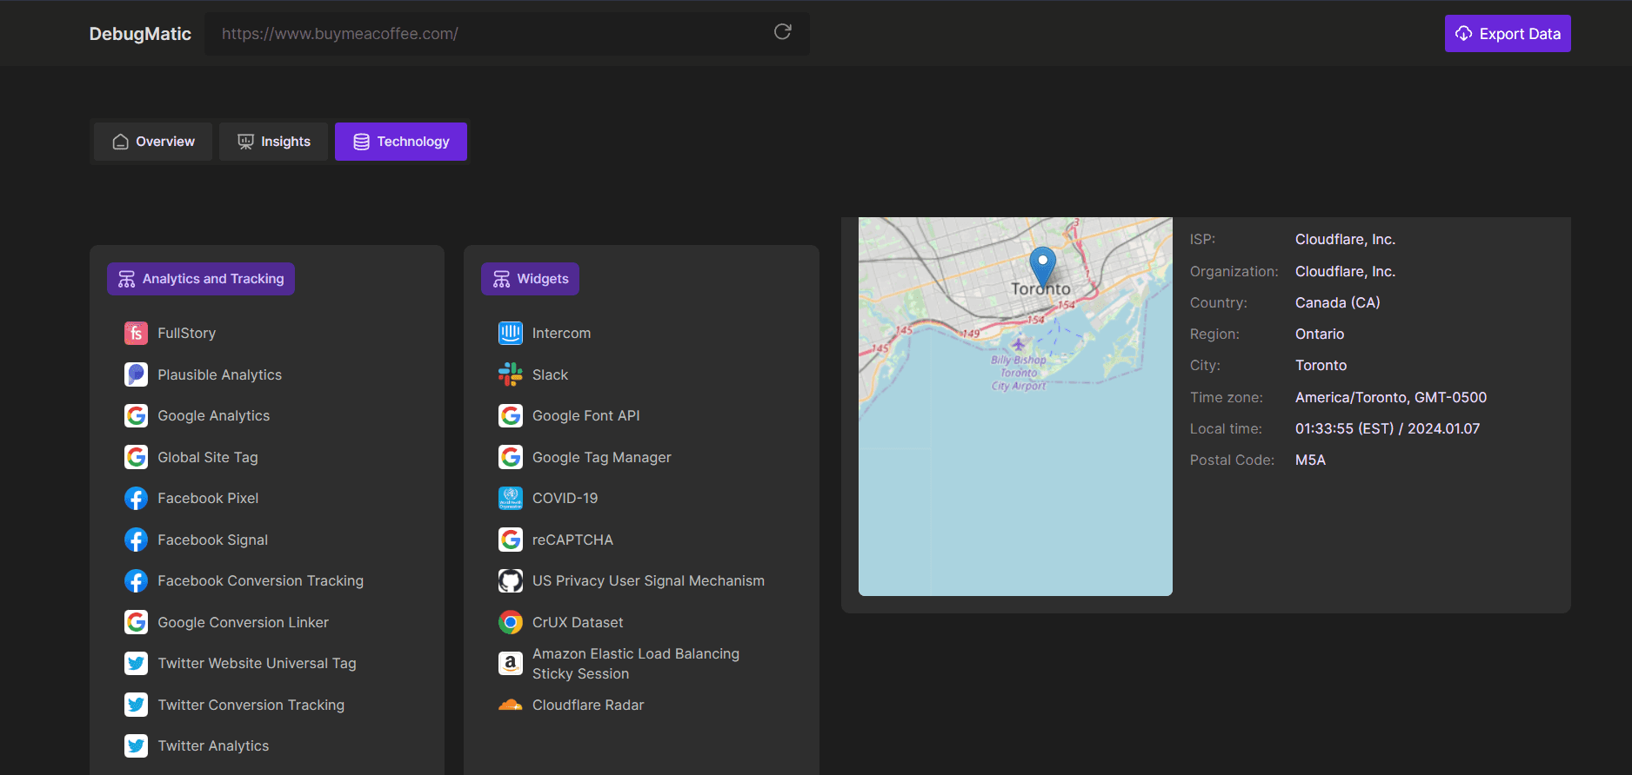Click the FullStory label

tap(187, 333)
